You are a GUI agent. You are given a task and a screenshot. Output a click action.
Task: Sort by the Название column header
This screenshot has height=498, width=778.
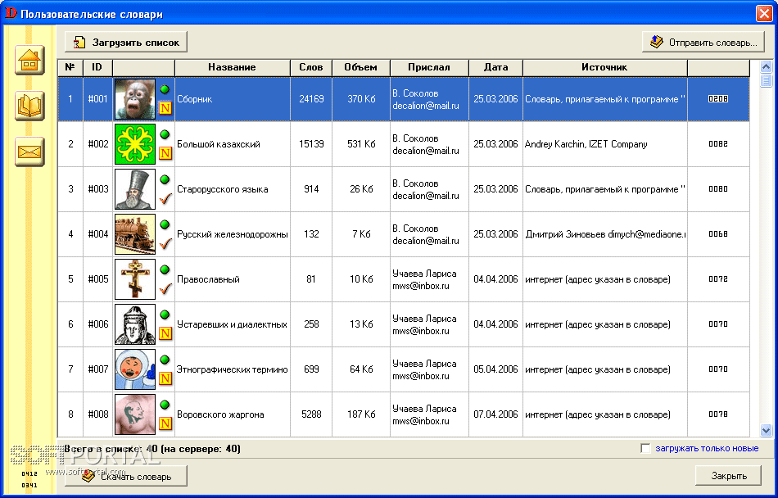pos(233,67)
